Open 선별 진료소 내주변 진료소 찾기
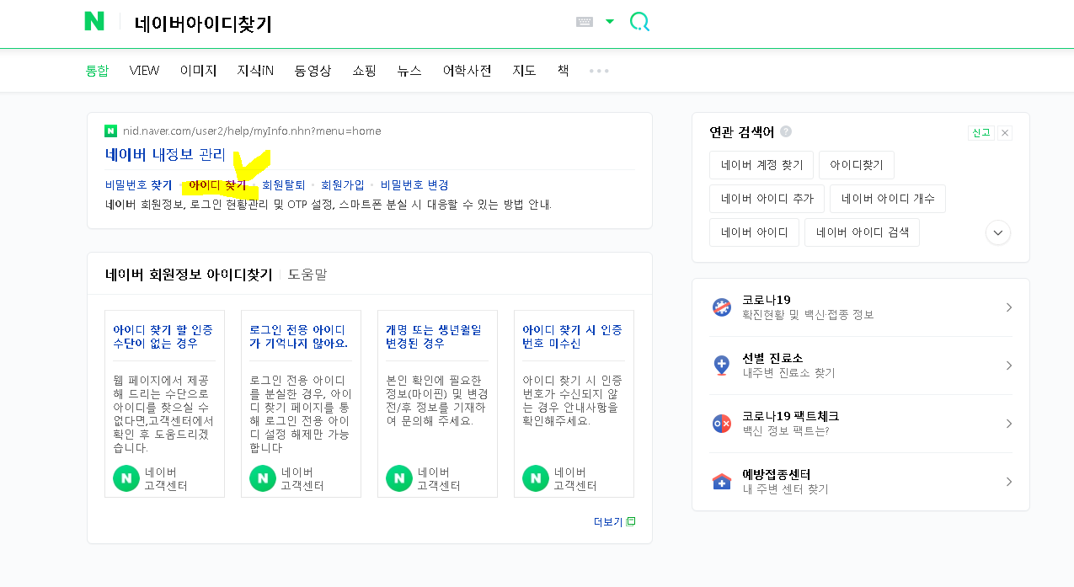Image resolution: width=1074 pixels, height=587 pixels. point(861,366)
